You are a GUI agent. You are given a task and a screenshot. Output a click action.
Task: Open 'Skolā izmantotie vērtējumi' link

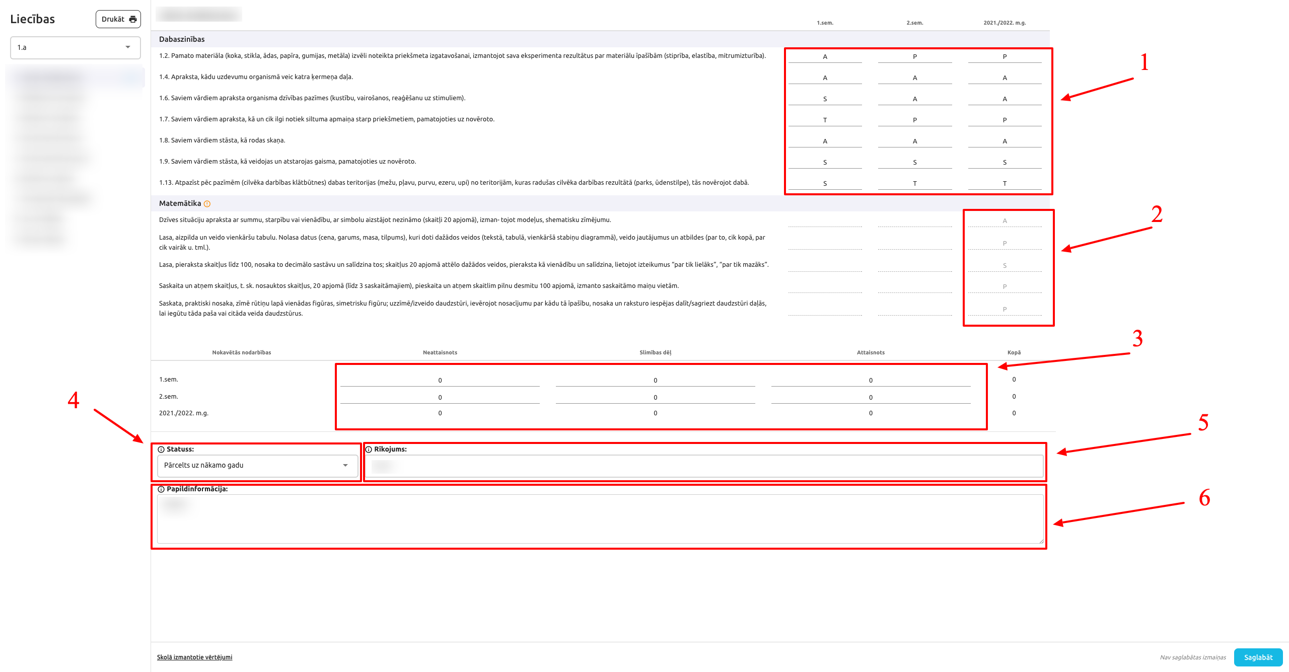(194, 657)
